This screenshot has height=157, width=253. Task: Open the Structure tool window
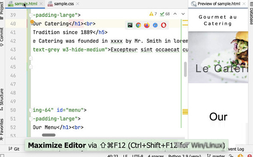[x=2, y=99]
